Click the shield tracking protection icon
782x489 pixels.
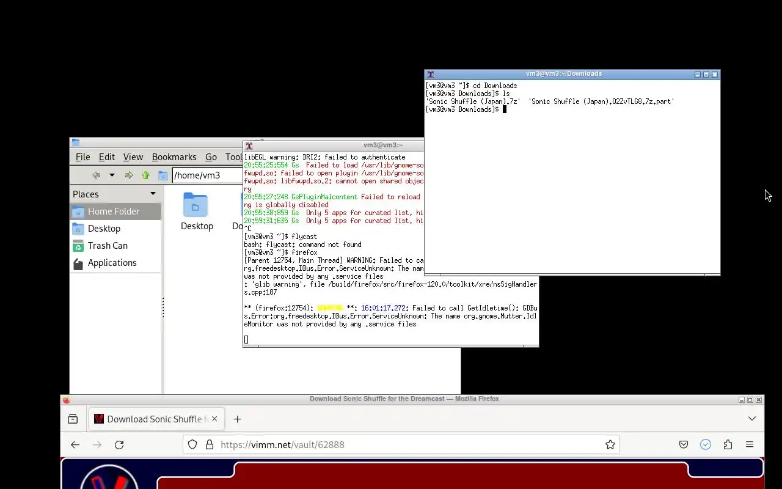coord(192,445)
